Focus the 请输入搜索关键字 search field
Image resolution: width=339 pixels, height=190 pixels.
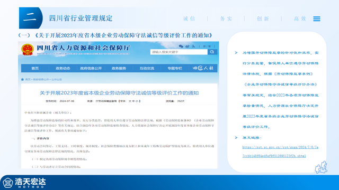pos(179,52)
